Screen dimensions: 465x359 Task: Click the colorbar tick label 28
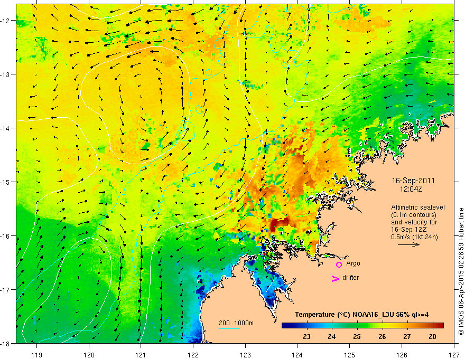click(432, 336)
